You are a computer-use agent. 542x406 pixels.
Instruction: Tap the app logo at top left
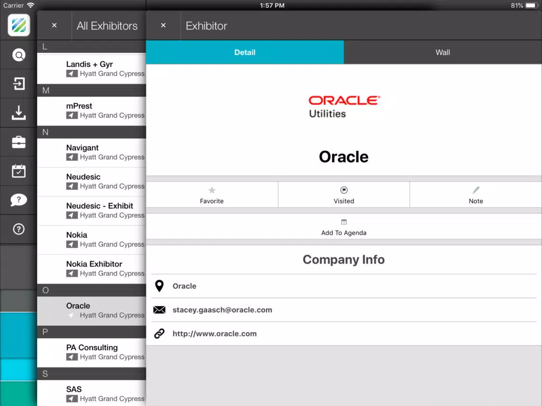click(19, 25)
